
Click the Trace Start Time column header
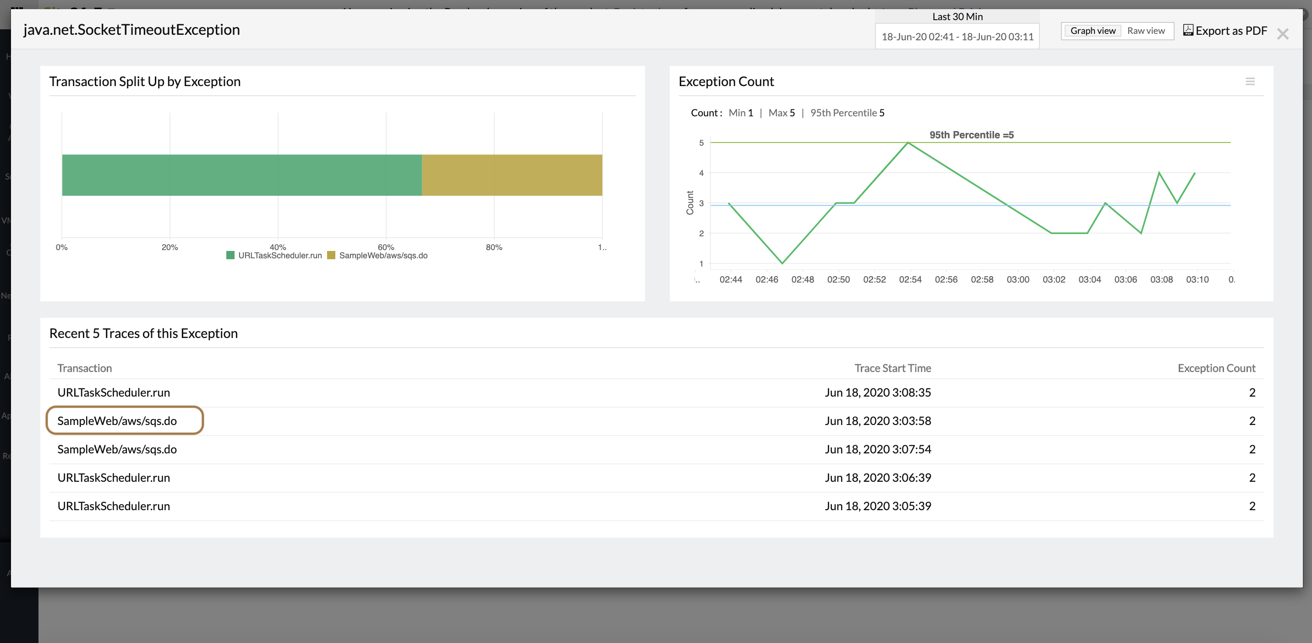point(892,368)
